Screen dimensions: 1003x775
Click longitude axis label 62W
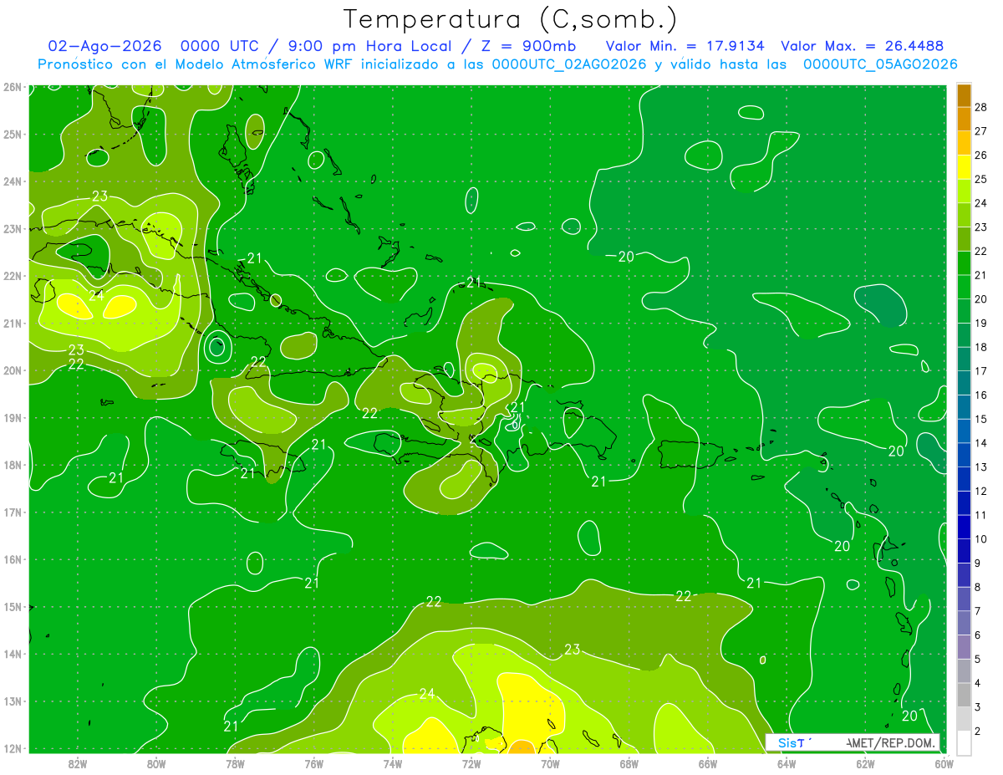click(x=865, y=763)
